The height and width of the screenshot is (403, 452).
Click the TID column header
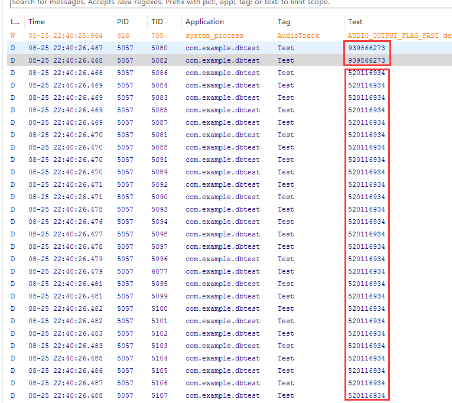tap(157, 22)
